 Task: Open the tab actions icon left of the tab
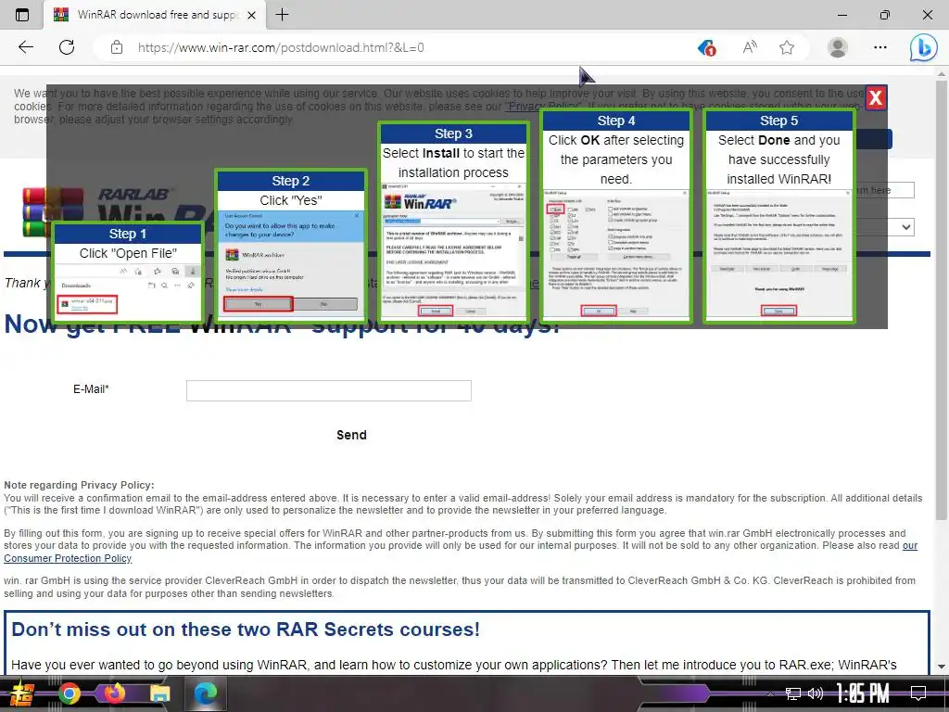22,15
